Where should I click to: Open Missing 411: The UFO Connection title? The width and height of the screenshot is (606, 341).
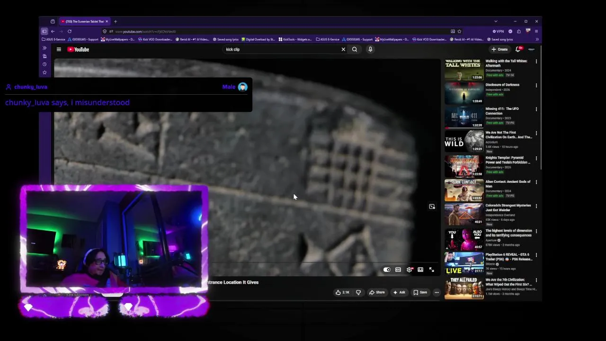tap(502, 111)
